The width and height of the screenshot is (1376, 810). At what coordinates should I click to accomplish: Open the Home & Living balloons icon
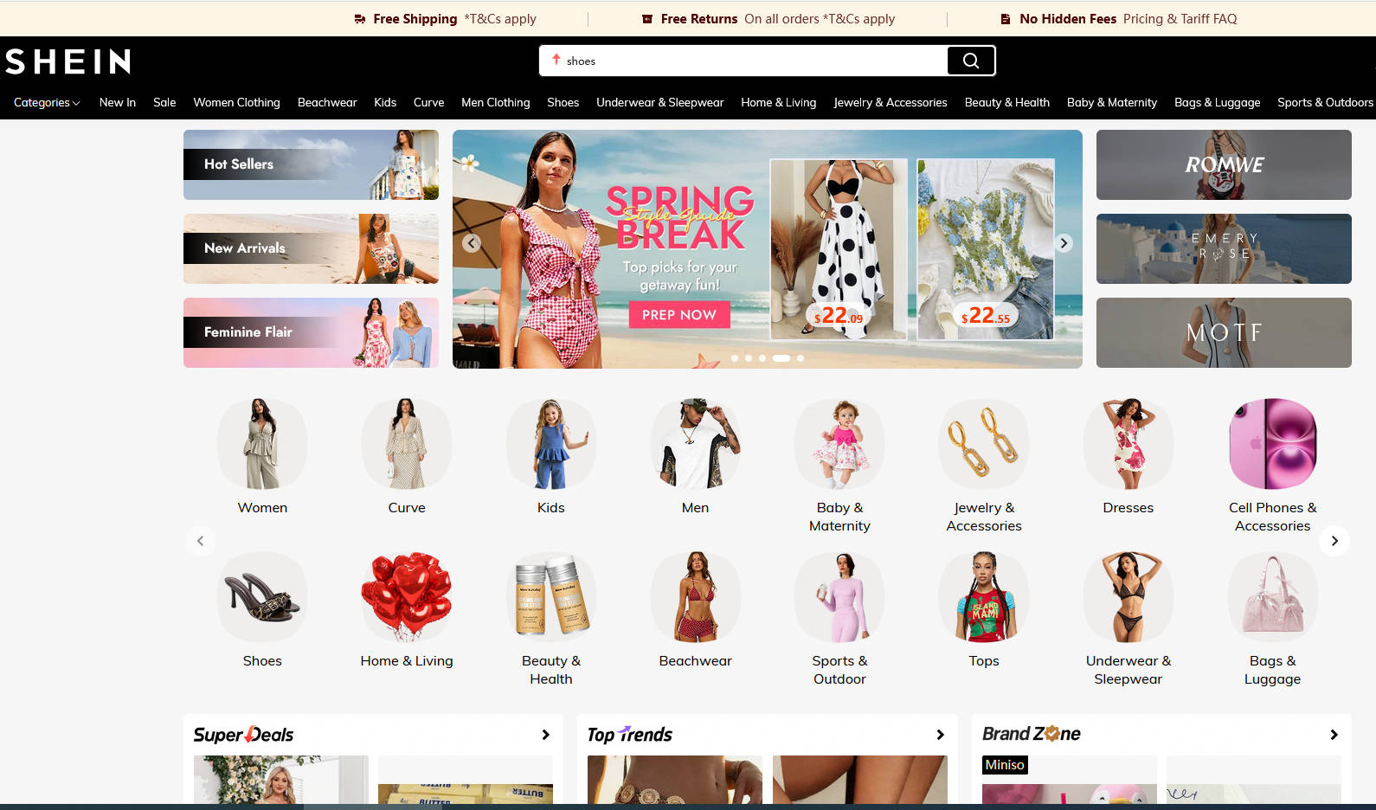[406, 597]
